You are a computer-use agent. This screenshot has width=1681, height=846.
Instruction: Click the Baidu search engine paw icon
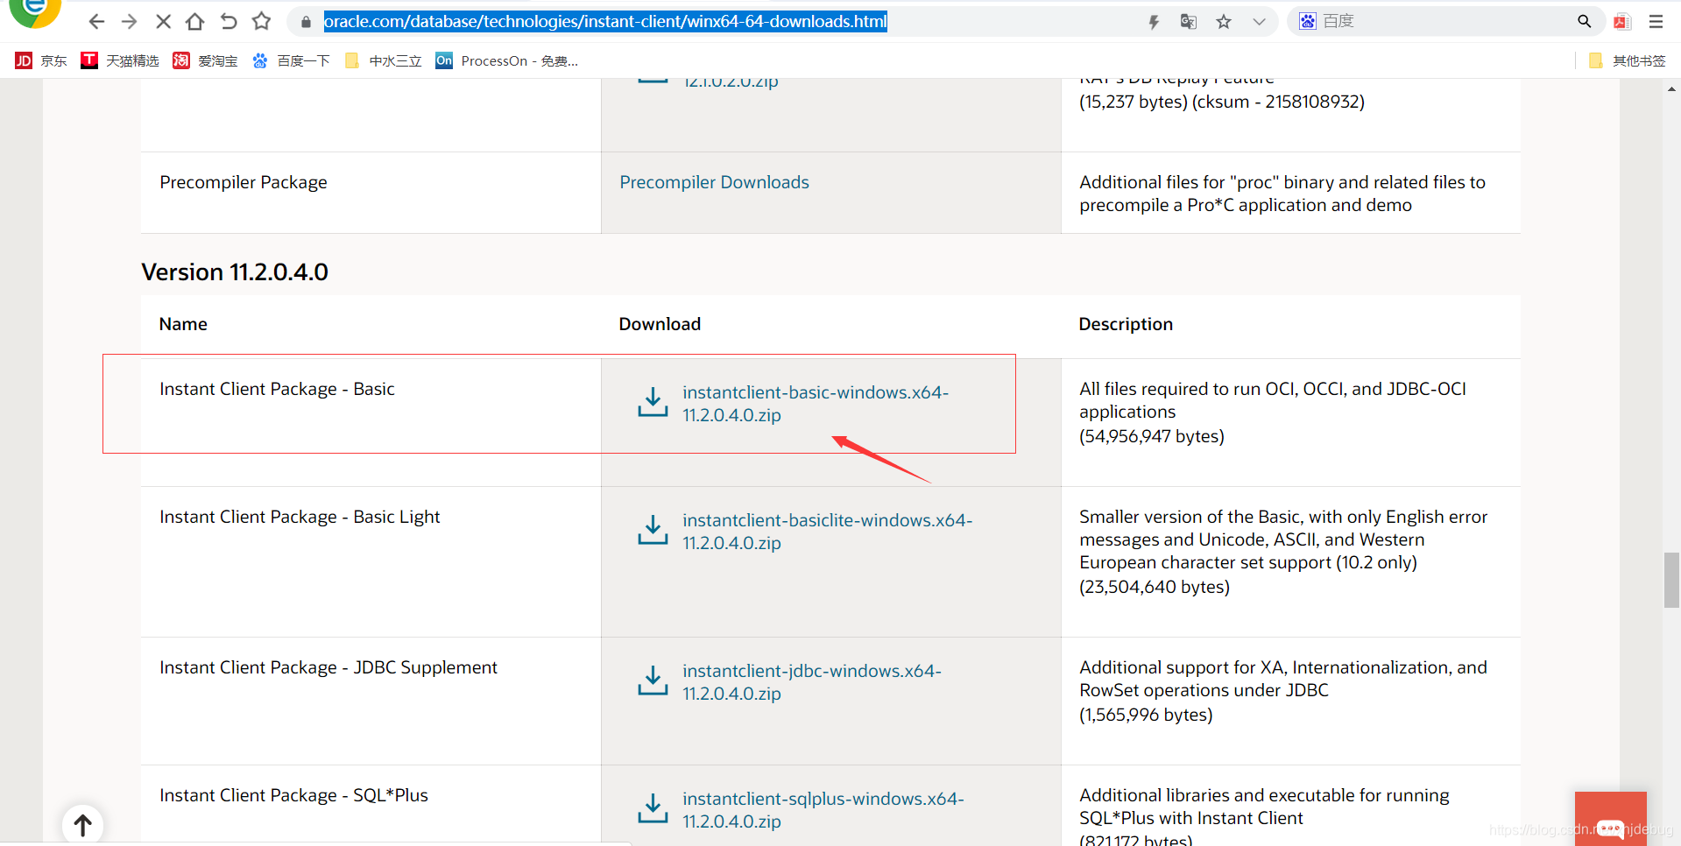(x=1307, y=21)
